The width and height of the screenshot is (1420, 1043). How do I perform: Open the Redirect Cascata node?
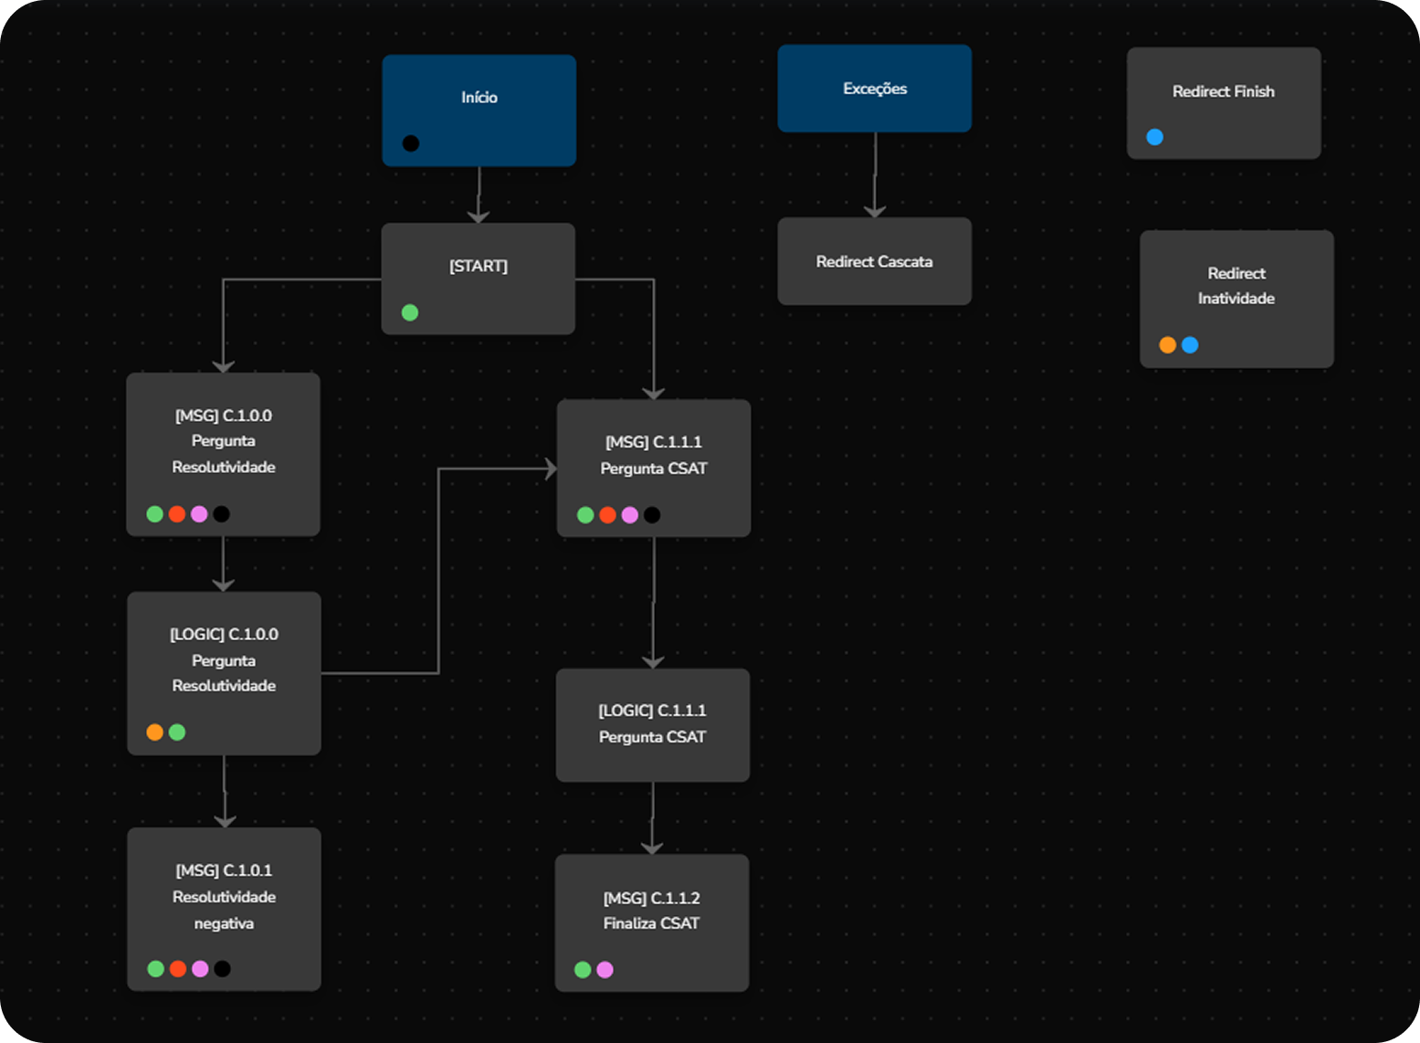point(874,262)
